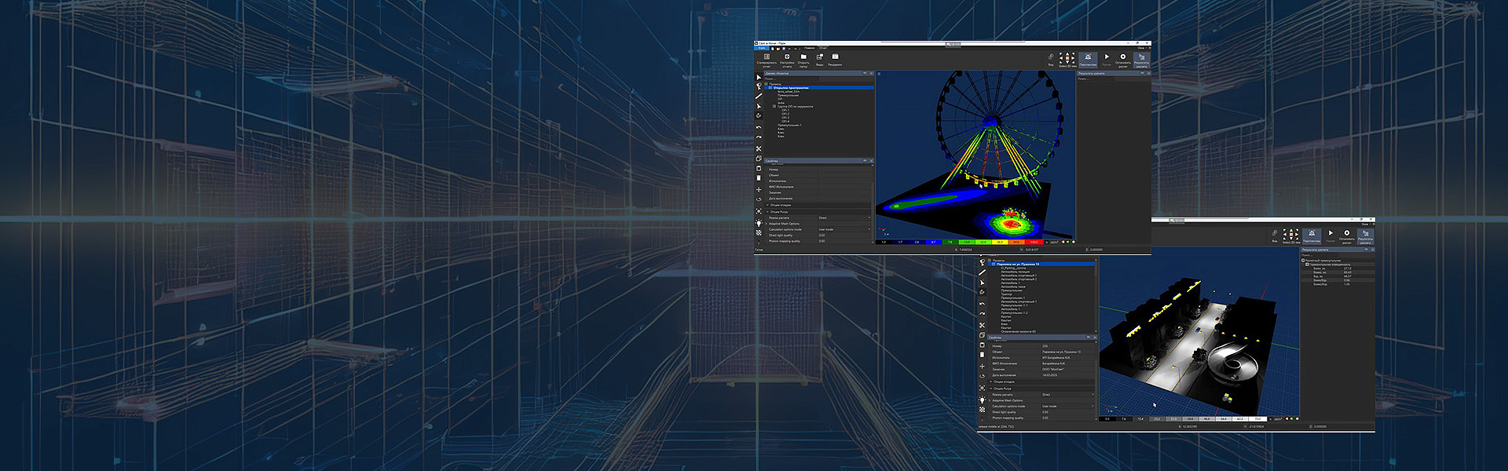Start calculation with the play icon in top window

(1106, 58)
